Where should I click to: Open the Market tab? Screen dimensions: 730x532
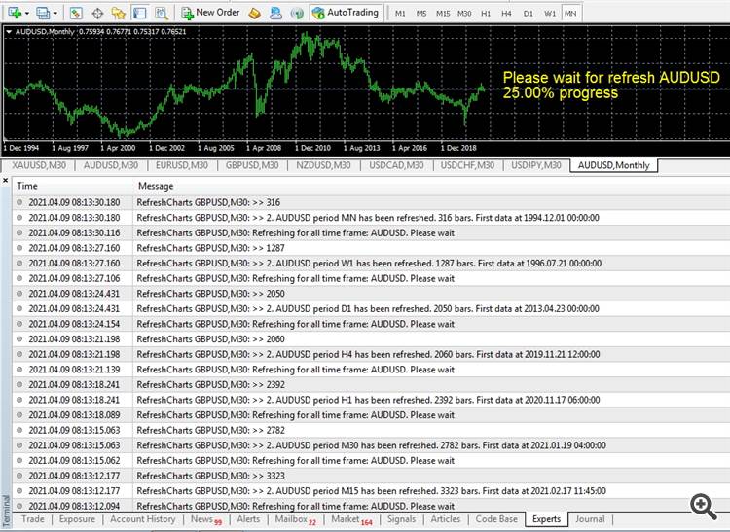[x=351, y=519]
